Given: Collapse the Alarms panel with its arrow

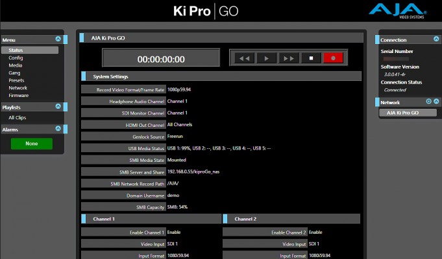Looking at the screenshot, I should click(x=58, y=128).
